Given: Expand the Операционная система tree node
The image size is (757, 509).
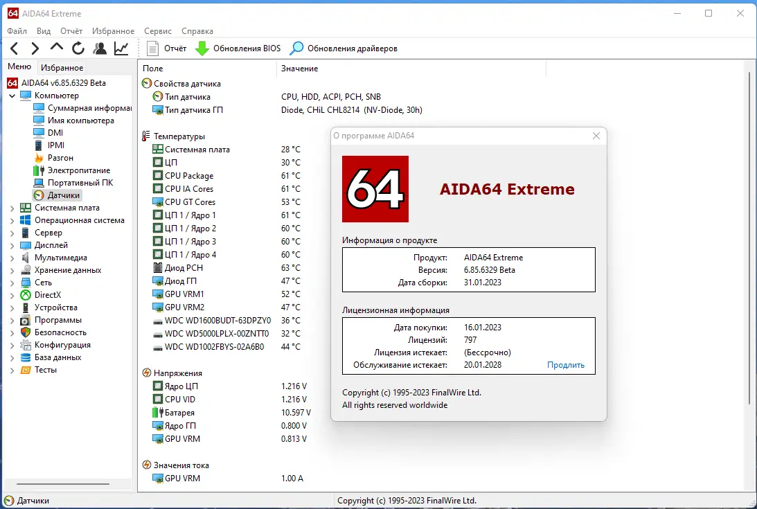Looking at the screenshot, I should [x=12, y=221].
